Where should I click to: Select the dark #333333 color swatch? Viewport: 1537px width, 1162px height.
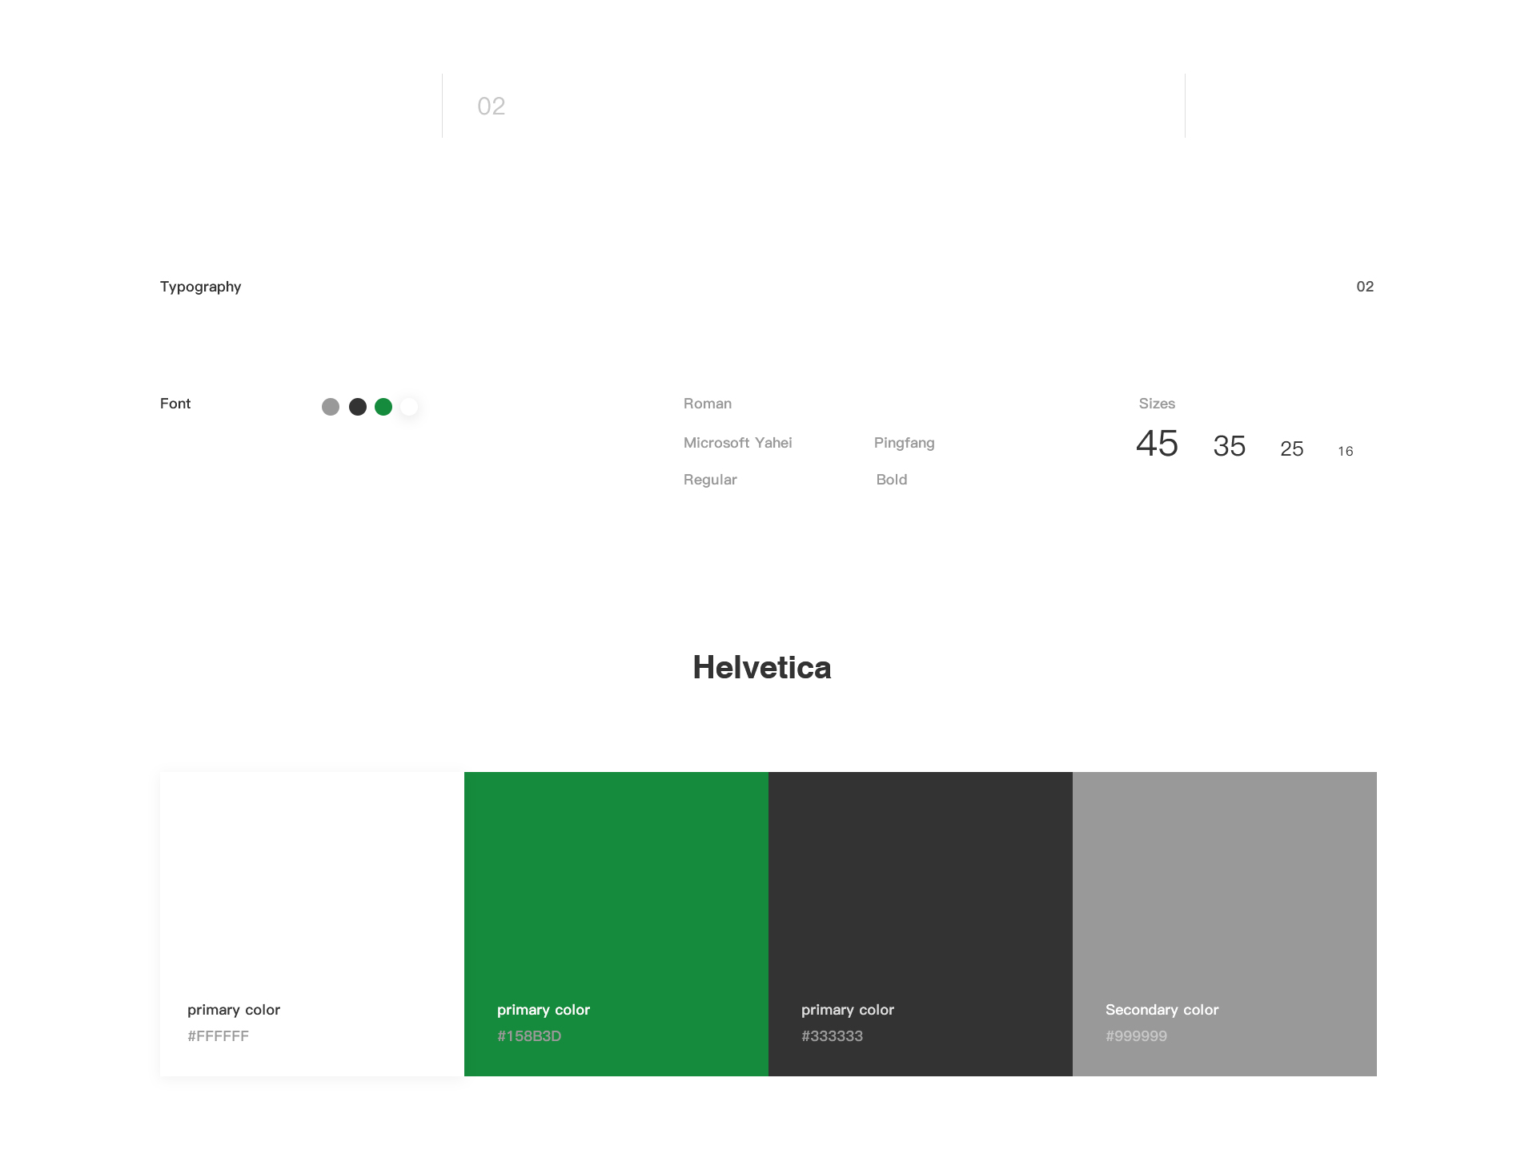click(921, 923)
